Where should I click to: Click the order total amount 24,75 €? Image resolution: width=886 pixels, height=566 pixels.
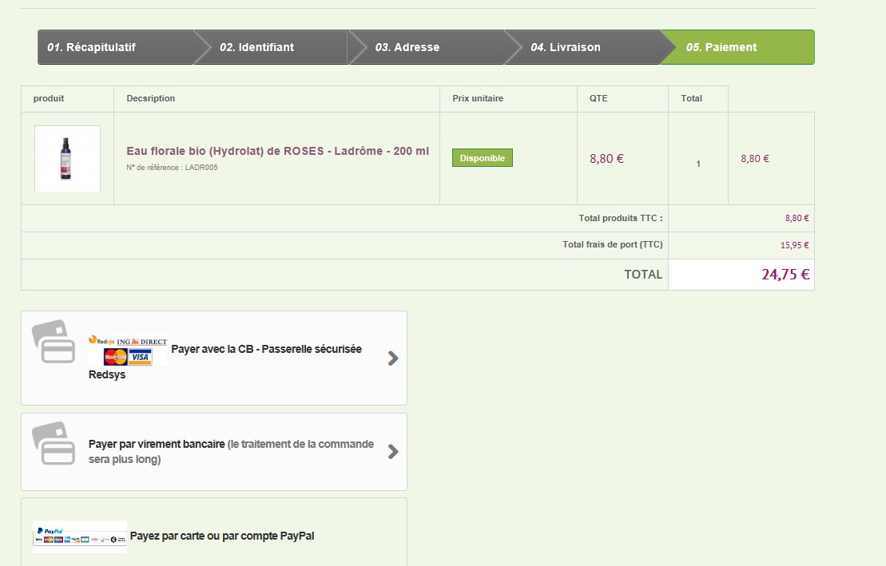[785, 275]
